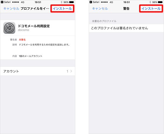Screen dimensions: 164x134
Task: Tap back-to-Safari arrow on 警告 screen
Action: click(x=91, y=2)
